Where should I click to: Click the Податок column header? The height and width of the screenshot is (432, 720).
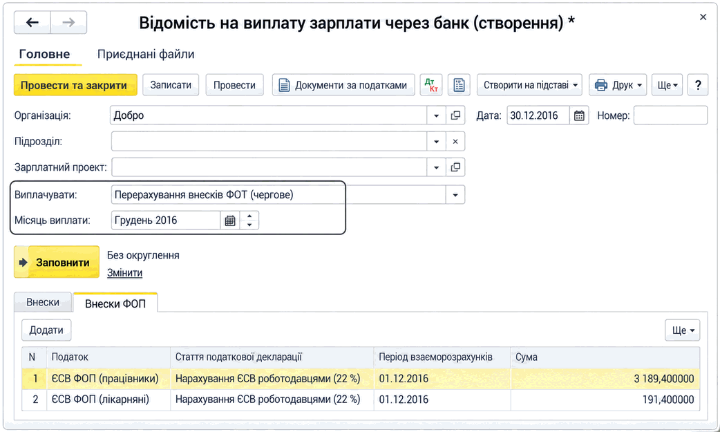point(108,357)
